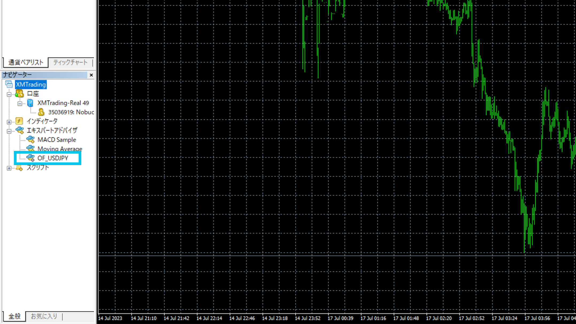Click the インディケータ indicators icon
576x324 pixels.
point(19,121)
